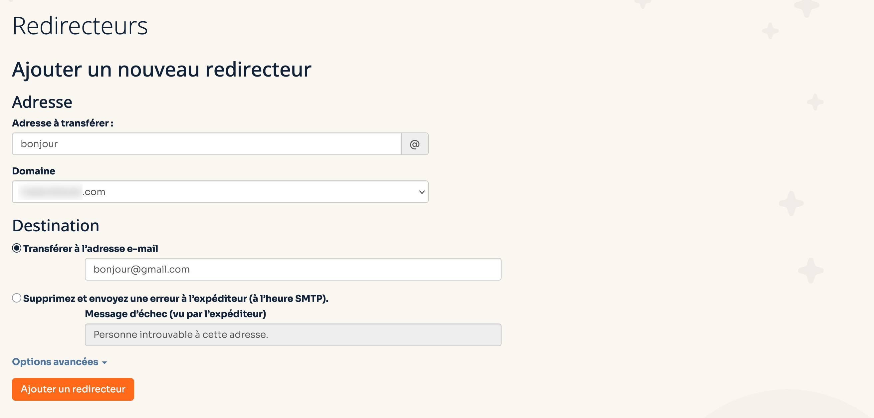Click the destination email field bonjour@gmail.com
The width and height of the screenshot is (874, 418).
(293, 269)
